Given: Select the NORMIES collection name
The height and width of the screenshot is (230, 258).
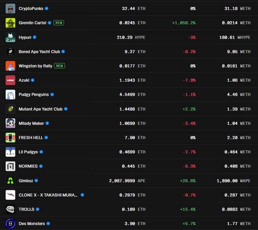Looking at the screenshot, I should click(28, 166).
